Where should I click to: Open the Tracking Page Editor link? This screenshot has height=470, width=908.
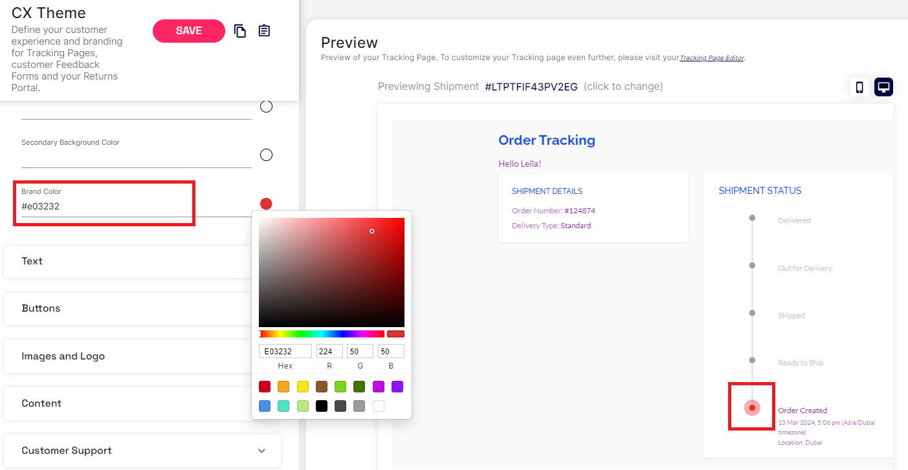[712, 58]
